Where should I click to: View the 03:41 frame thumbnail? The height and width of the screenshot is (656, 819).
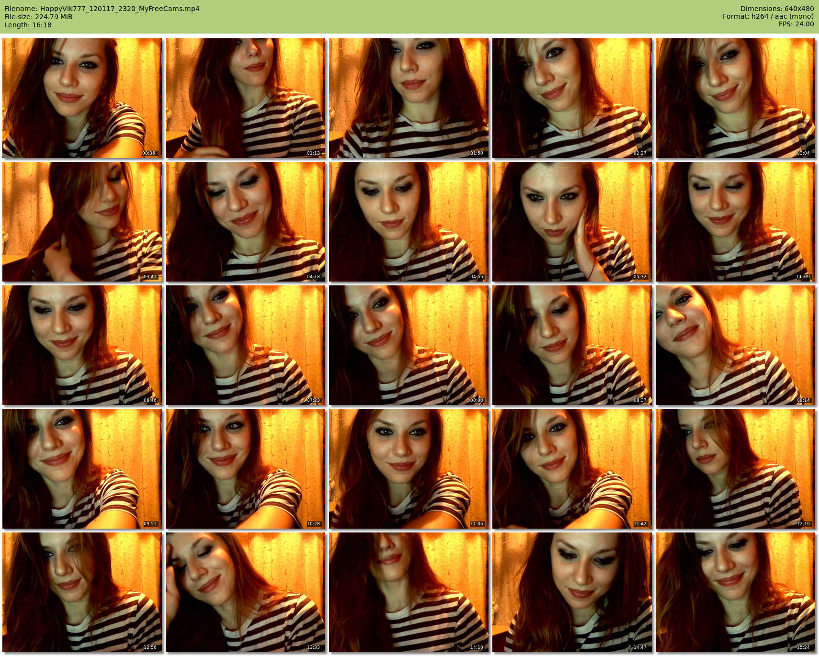tap(82, 222)
